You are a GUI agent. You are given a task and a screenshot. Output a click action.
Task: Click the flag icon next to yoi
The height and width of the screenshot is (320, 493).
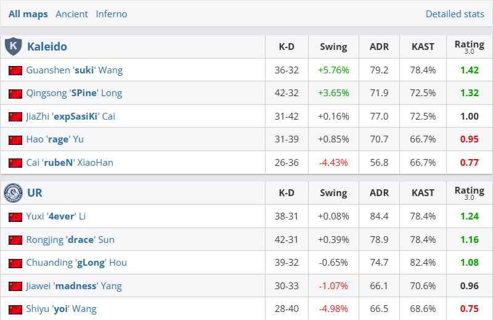15,310
